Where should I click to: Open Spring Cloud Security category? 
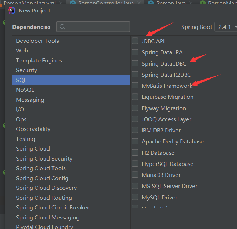click(x=71, y=159)
